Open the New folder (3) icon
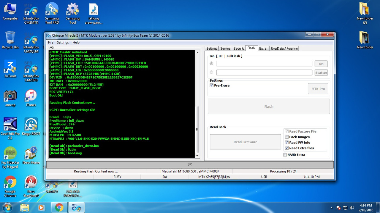The image size is (380, 213). point(365,14)
